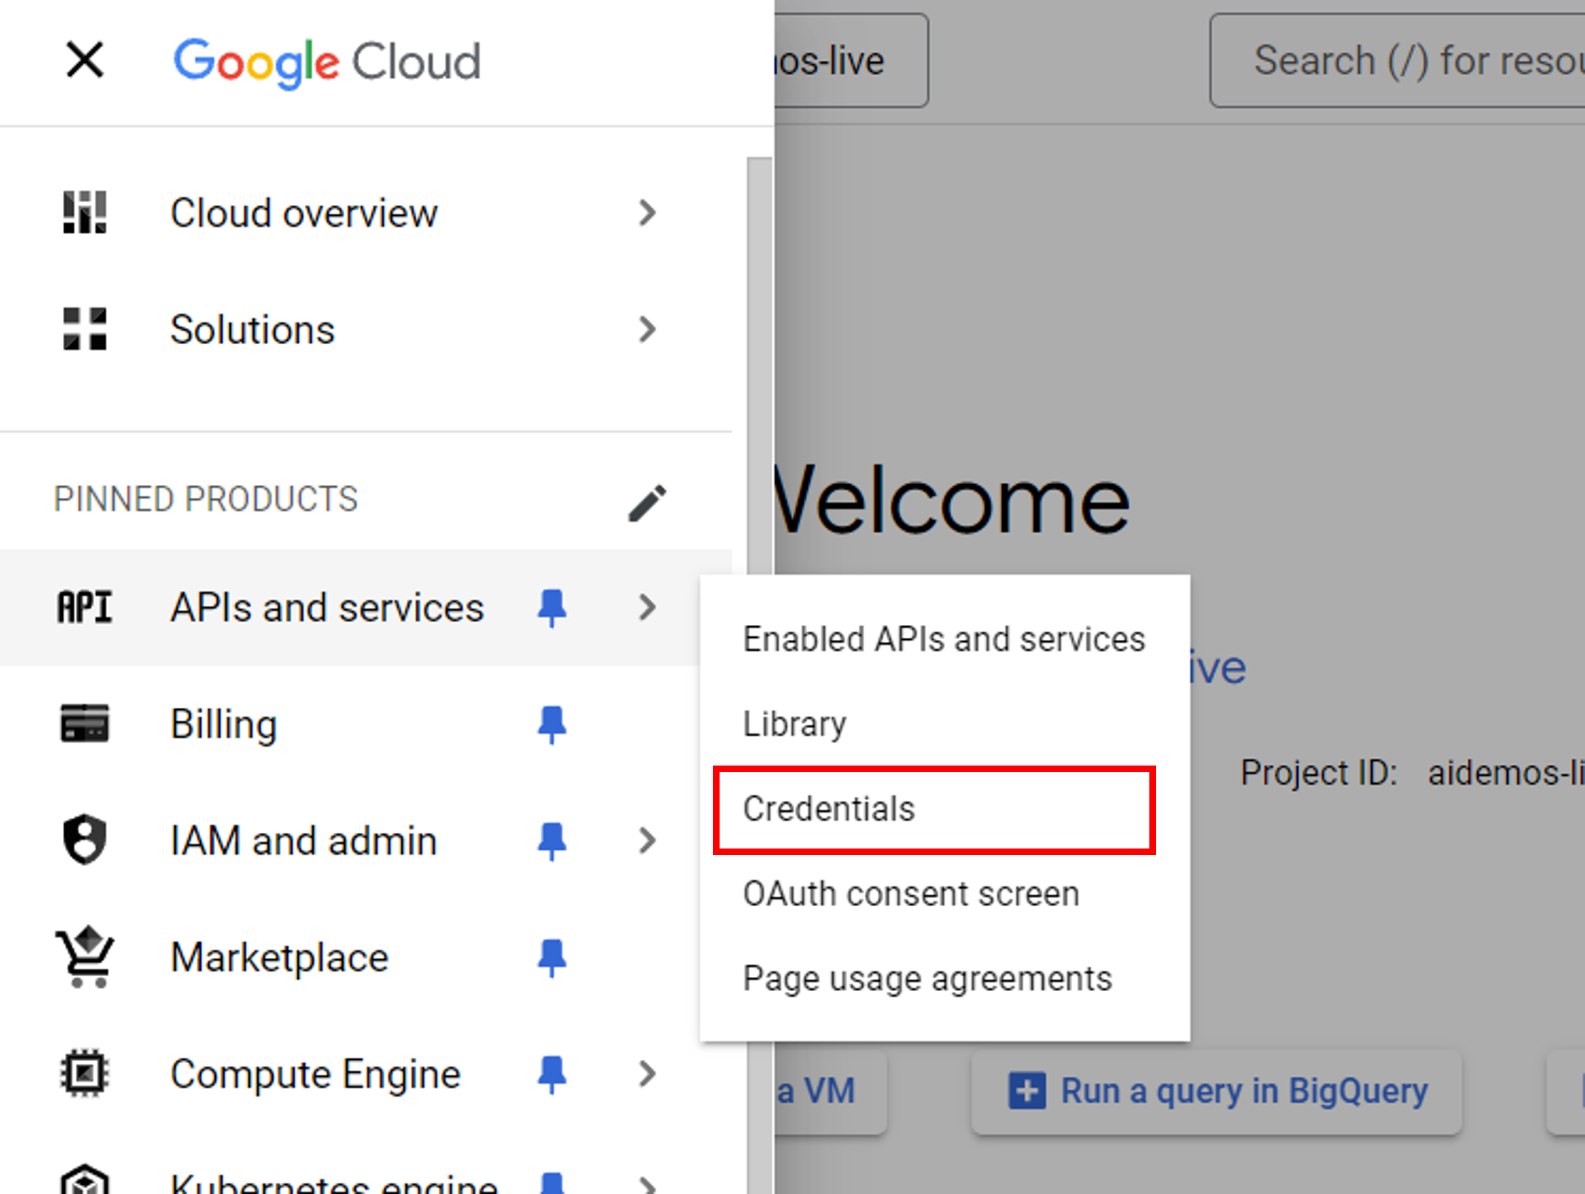
Task: Open OAuth consent screen
Action: [x=945, y=894]
